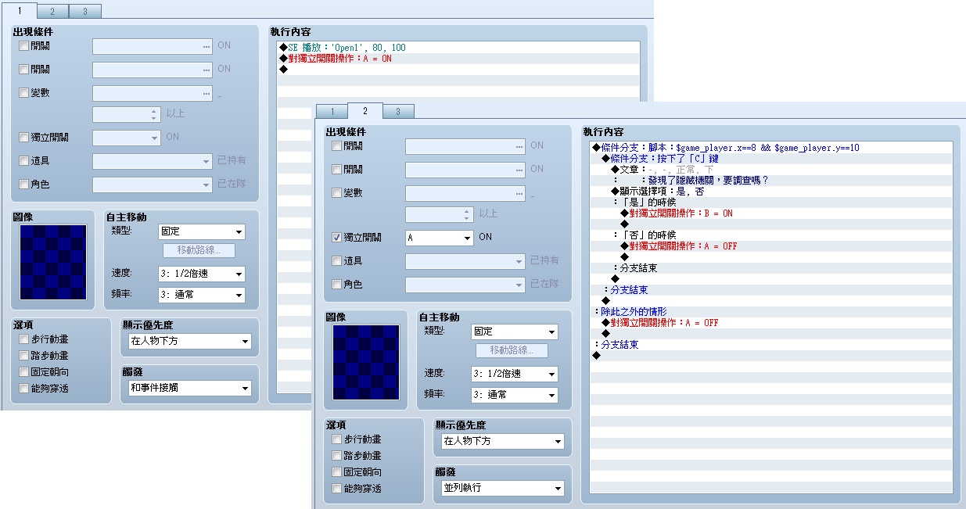Tick the 角色 checkbox in page-2 panel
The width and height of the screenshot is (966, 509).
pyautogui.click(x=337, y=285)
